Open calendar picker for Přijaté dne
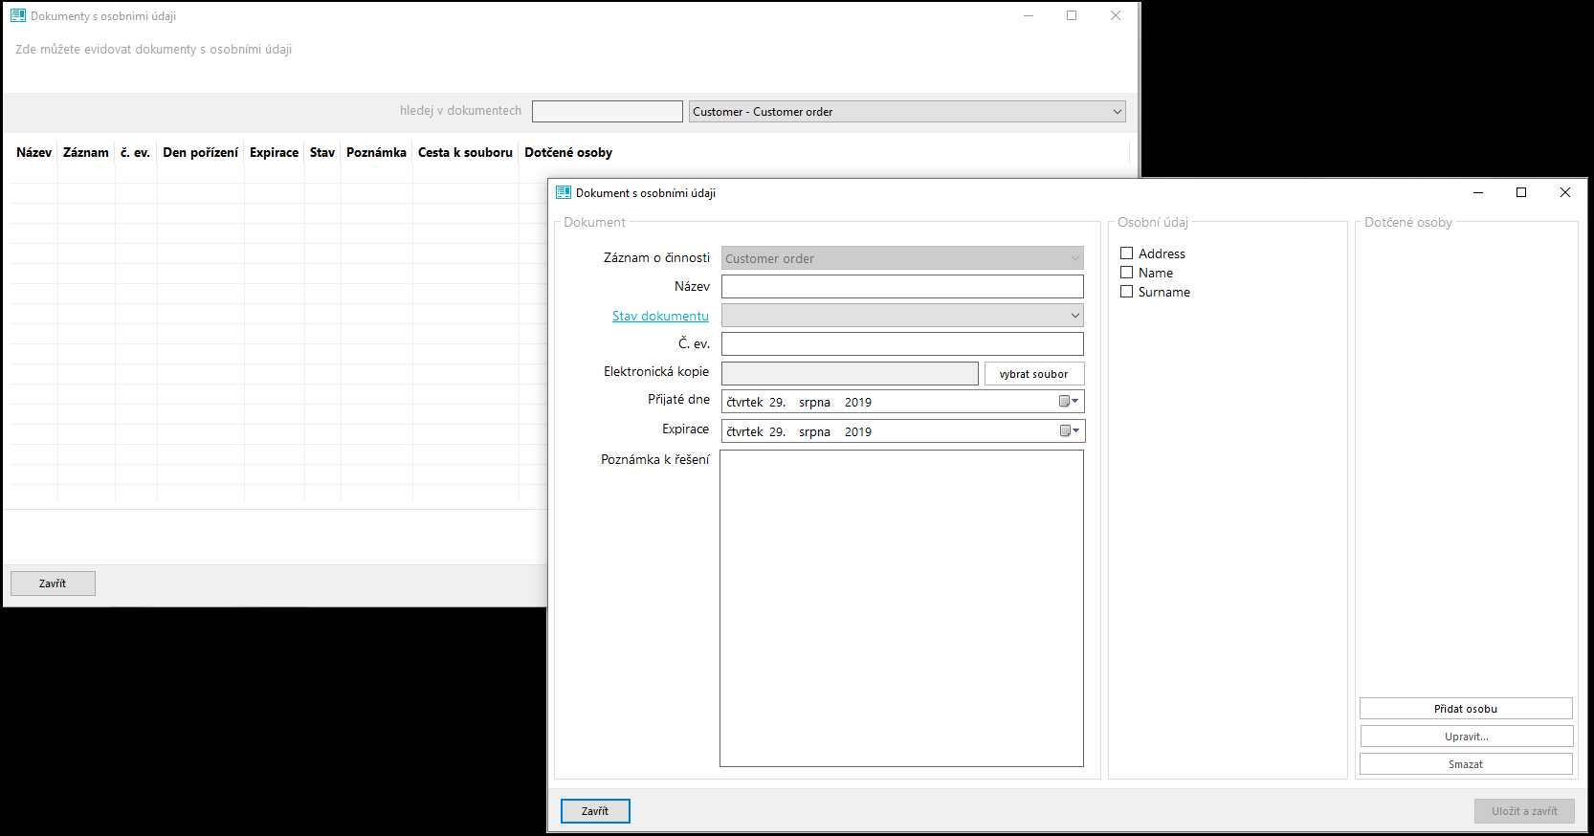 (x=1069, y=402)
